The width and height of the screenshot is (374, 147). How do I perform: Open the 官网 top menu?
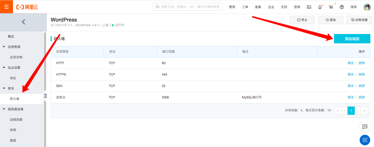(297, 7)
